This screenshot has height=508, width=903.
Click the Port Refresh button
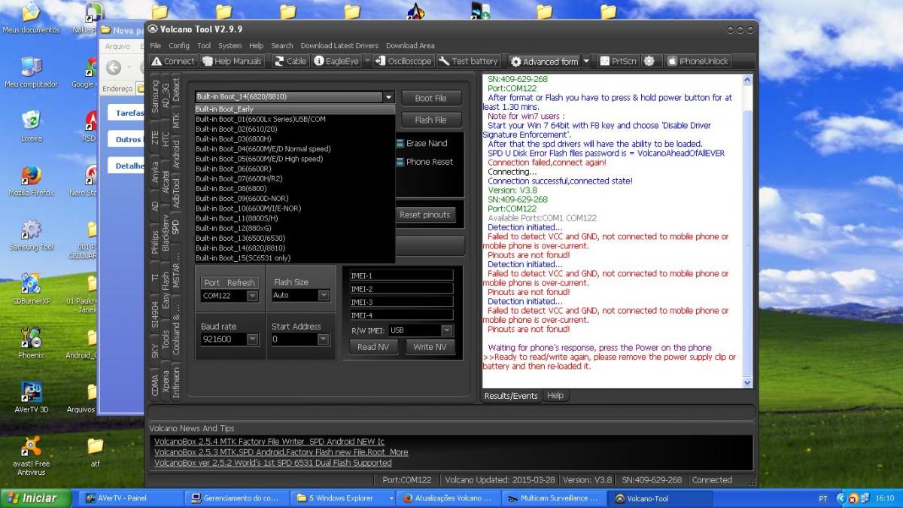(230, 283)
